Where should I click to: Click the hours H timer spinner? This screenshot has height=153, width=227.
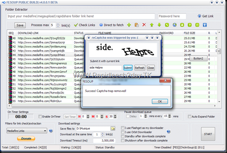coord(88,117)
